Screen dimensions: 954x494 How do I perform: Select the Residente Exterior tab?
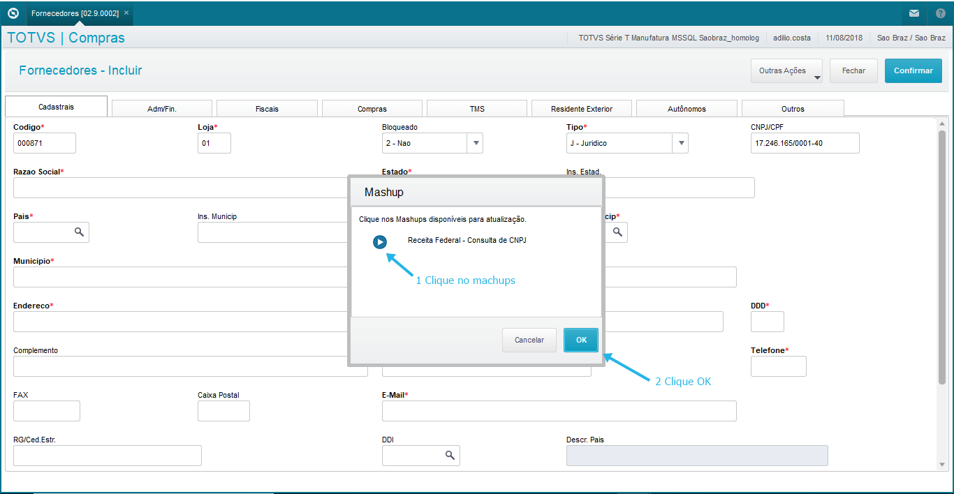pos(582,109)
